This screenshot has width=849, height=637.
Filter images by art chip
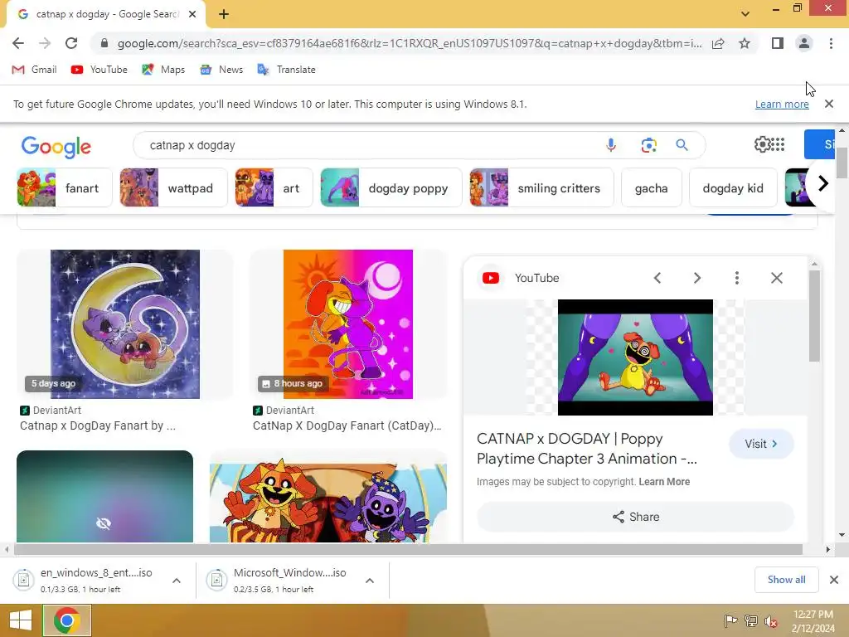click(274, 188)
